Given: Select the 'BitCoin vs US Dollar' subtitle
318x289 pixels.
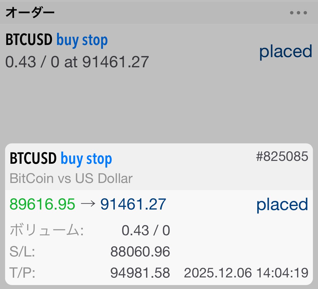Looking at the screenshot, I should (x=71, y=178).
